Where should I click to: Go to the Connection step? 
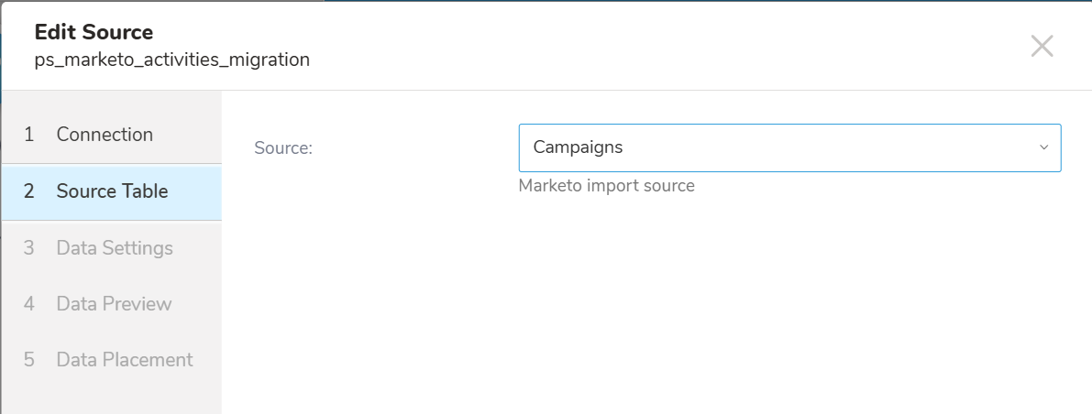(x=105, y=135)
